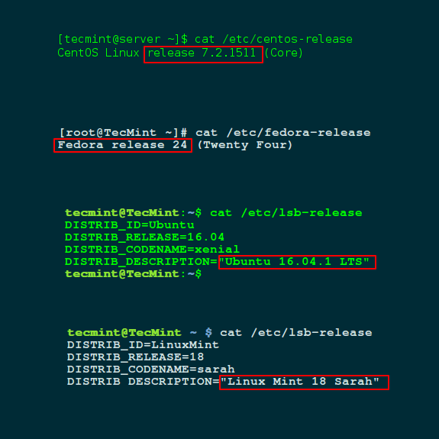
Task: Click the Ubuntu 'cat /etc/lsb-release' command
Action: [x=286, y=213]
